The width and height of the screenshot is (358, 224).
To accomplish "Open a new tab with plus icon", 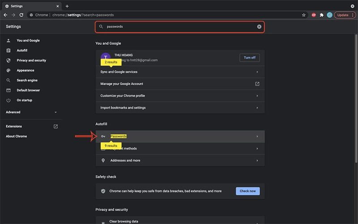I will (67, 6).
